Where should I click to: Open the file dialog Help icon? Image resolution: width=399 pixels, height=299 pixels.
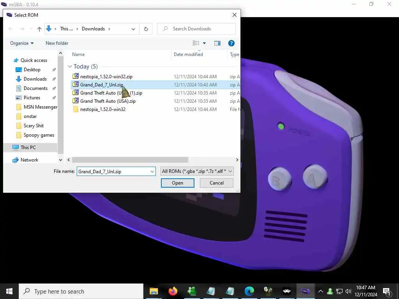231,43
